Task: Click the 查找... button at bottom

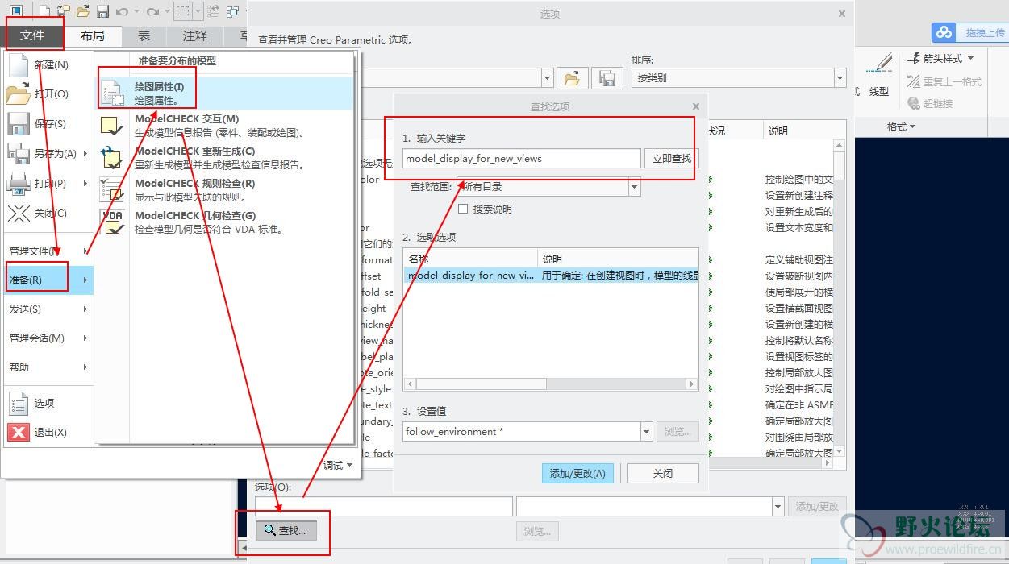Action: (286, 531)
